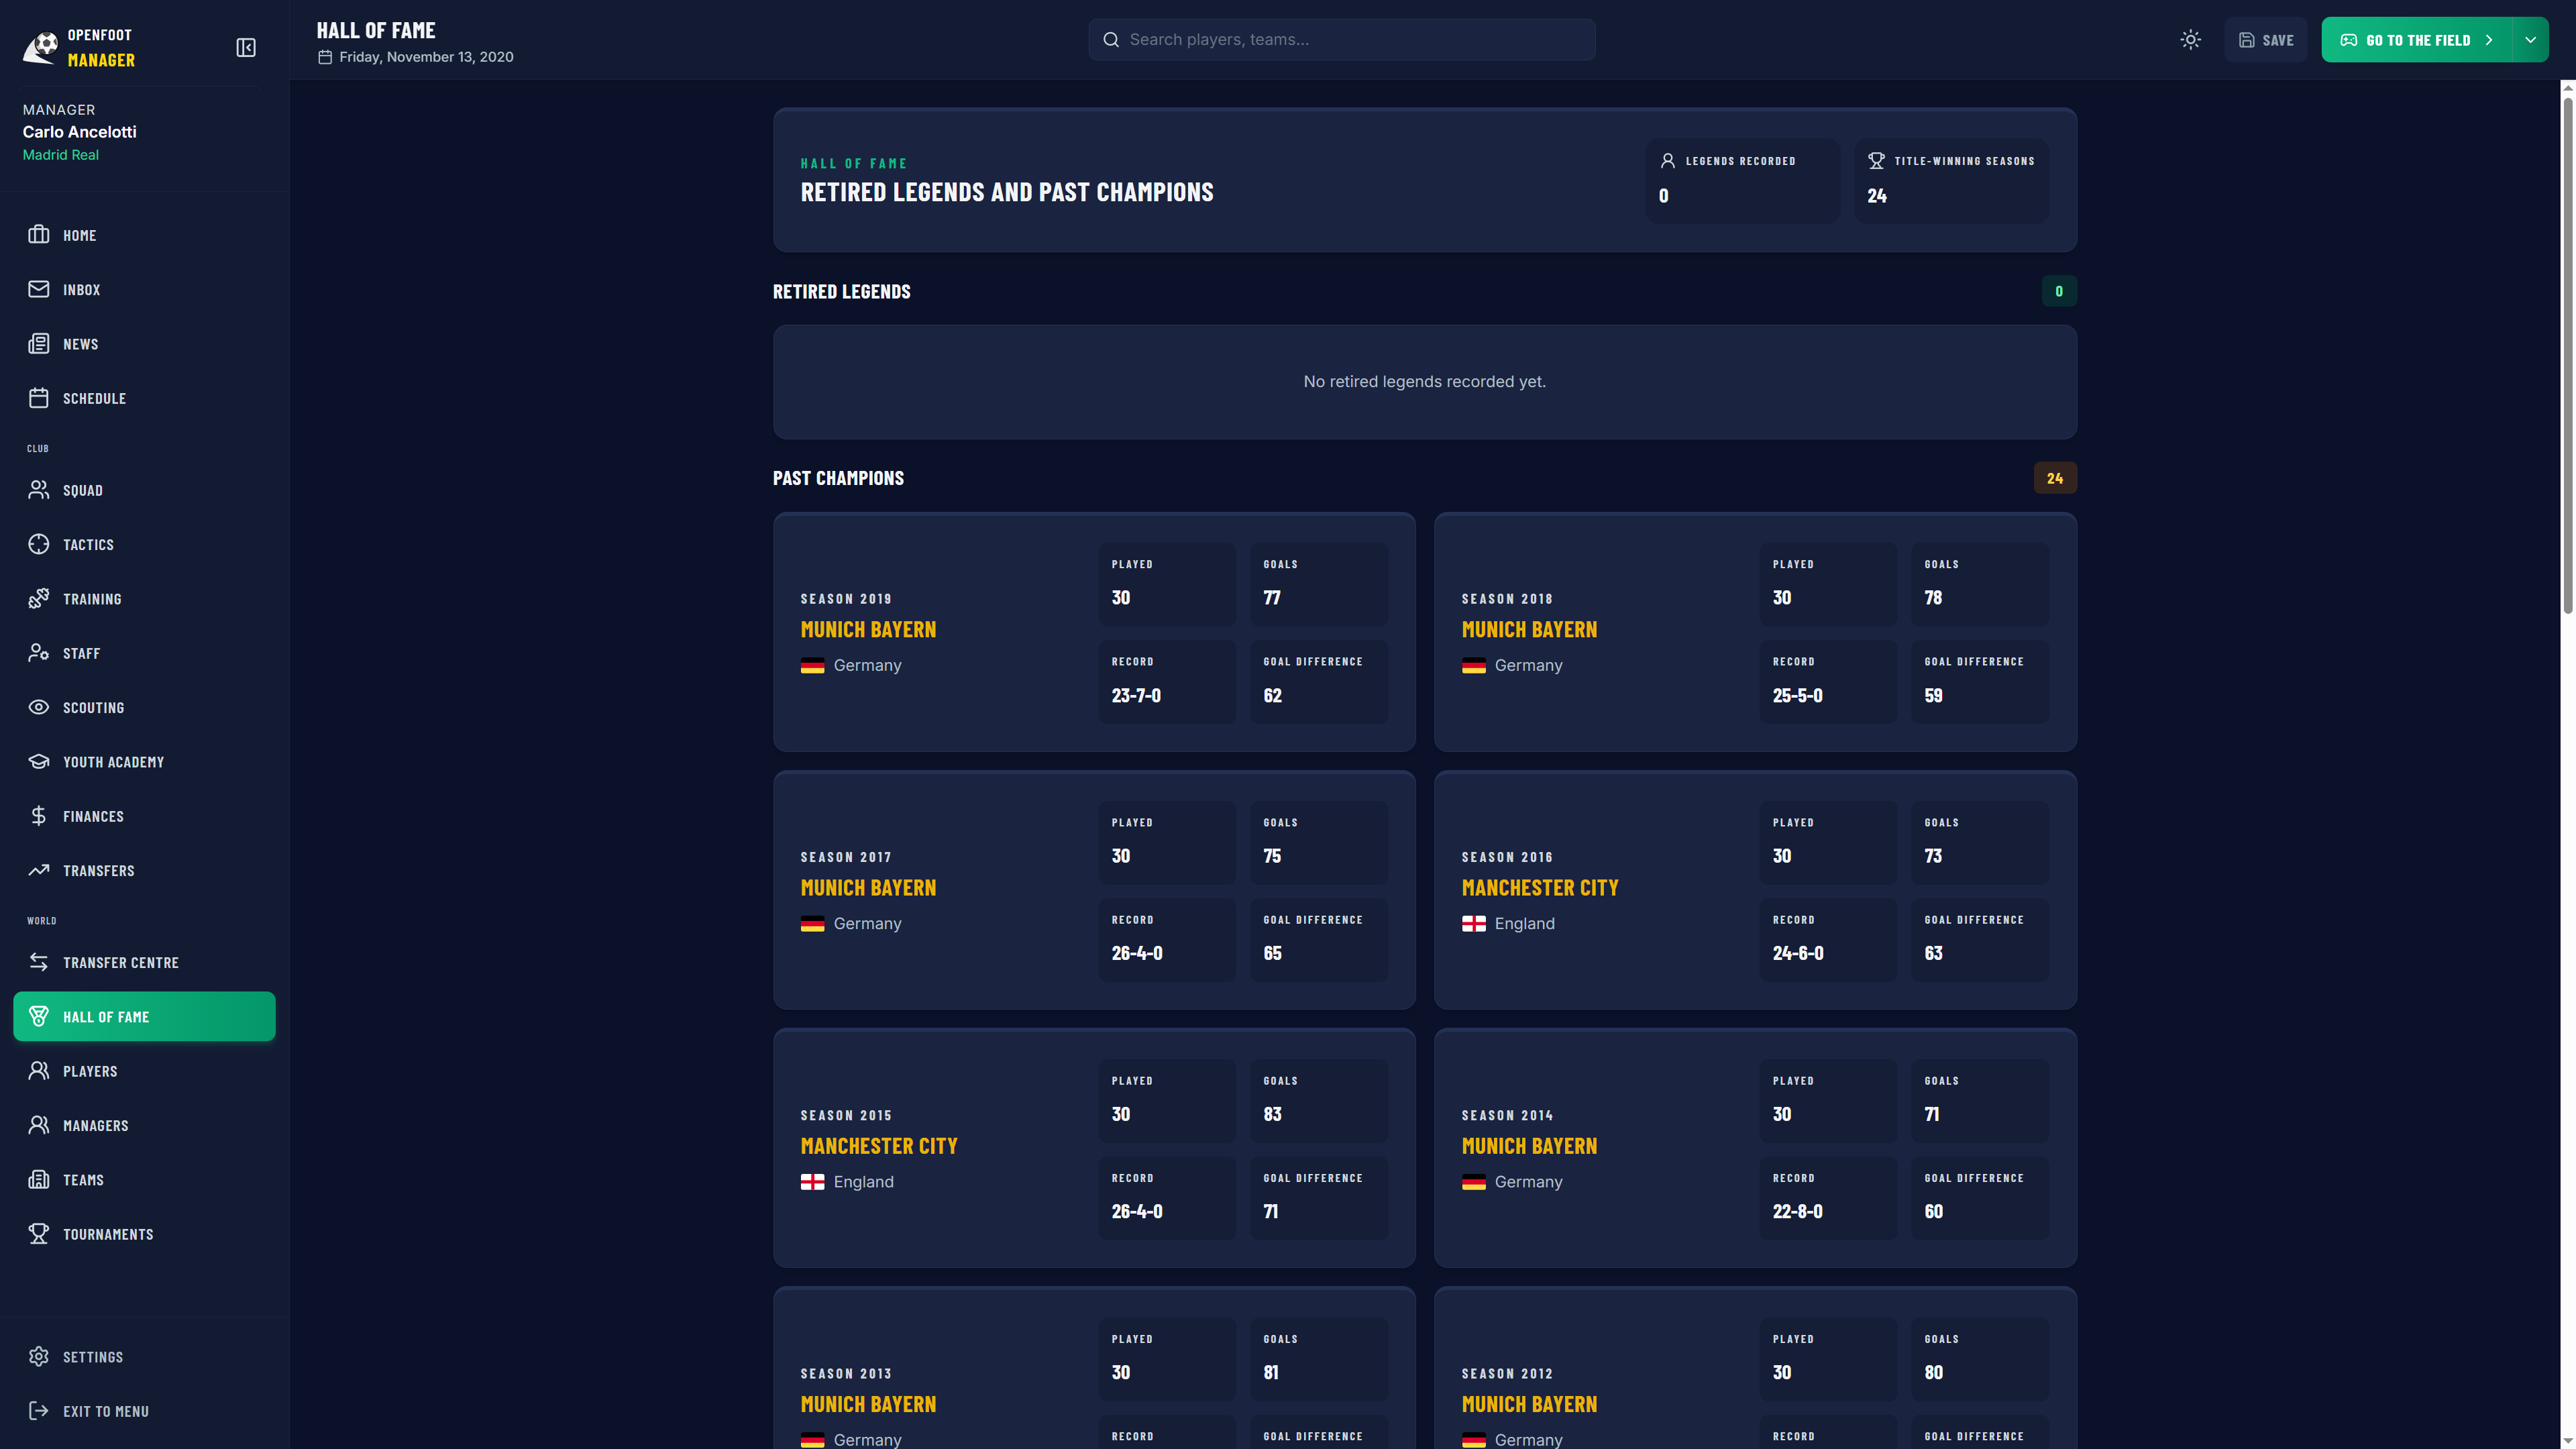Click Go To The Field button
The width and height of the screenshot is (2576, 1449).
pyautogui.click(x=2417, y=40)
